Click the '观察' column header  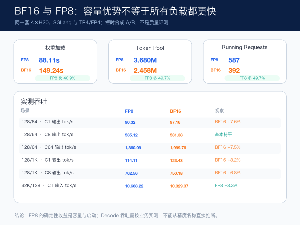(219, 110)
